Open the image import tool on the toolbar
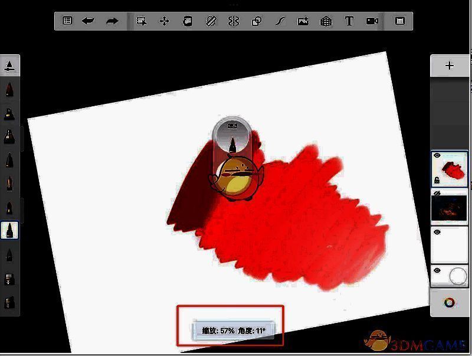 (302, 20)
